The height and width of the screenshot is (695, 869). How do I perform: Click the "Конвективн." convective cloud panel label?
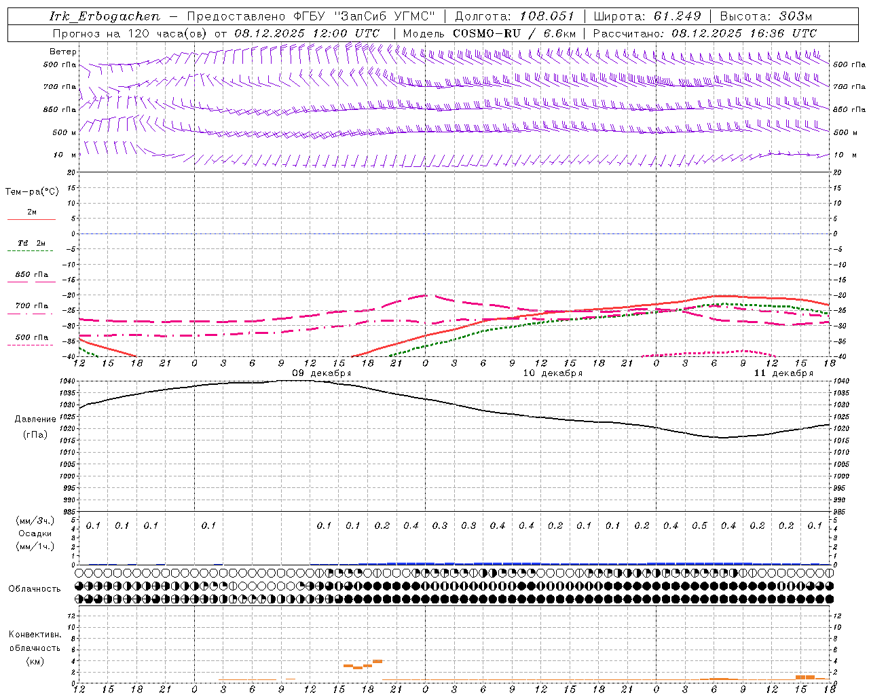(35, 635)
